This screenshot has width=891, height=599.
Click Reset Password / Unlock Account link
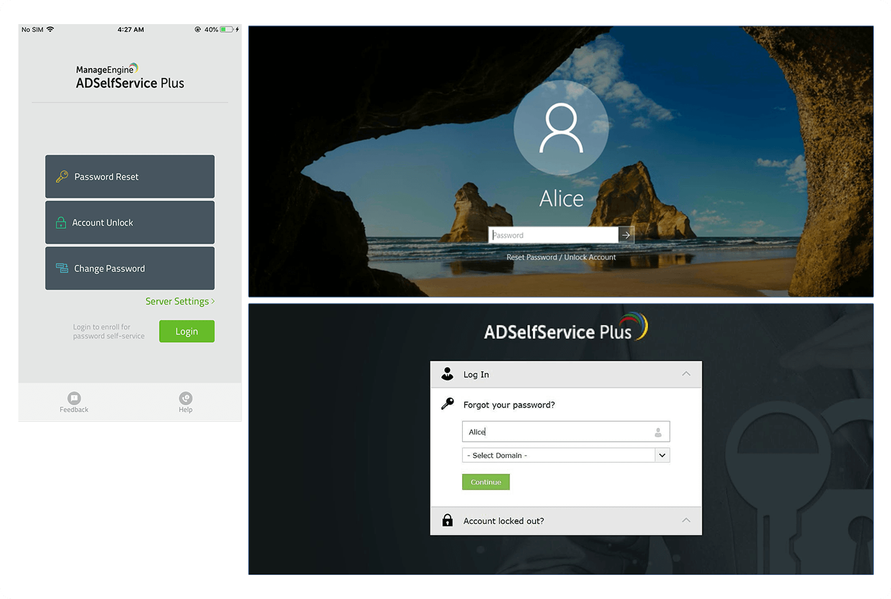click(561, 257)
